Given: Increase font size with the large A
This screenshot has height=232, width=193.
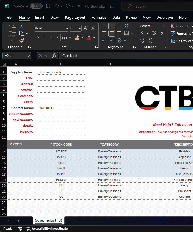Looking at the screenshot, I should (x=86, y=28).
